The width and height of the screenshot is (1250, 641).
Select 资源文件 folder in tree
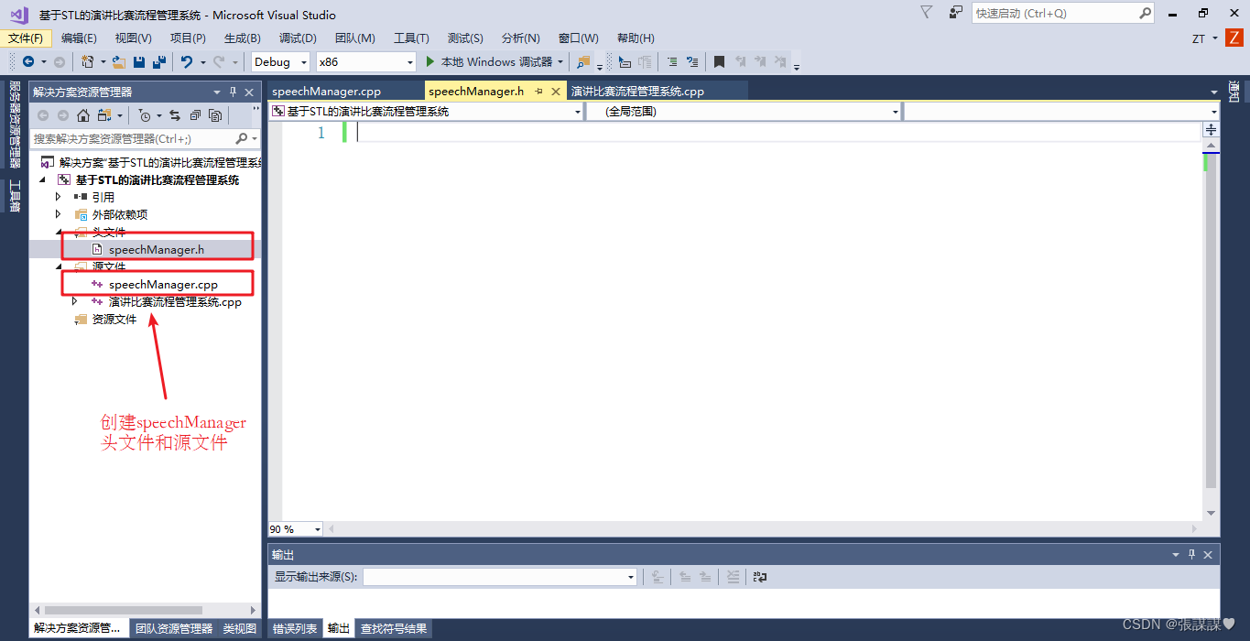(x=114, y=319)
